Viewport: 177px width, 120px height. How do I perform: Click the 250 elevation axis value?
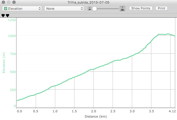tap(13, 90)
